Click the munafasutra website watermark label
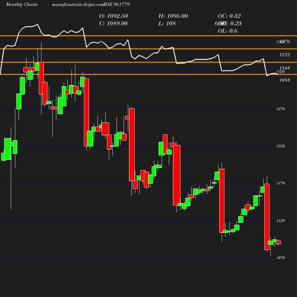Image resolution: width=297 pixels, height=297 pixels. click(78, 4)
